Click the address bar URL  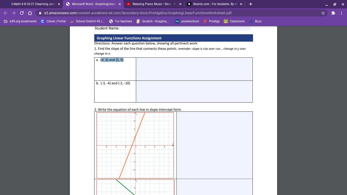[x=138, y=13]
